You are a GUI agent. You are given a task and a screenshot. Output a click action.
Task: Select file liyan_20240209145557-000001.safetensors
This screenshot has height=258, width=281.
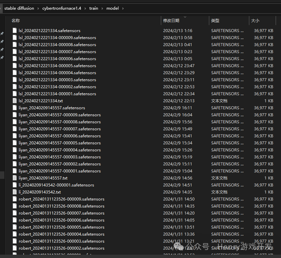[60, 171]
